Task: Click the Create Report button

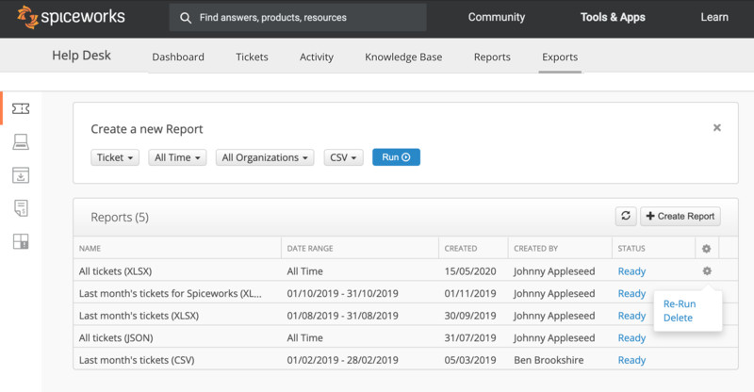Action: click(680, 216)
